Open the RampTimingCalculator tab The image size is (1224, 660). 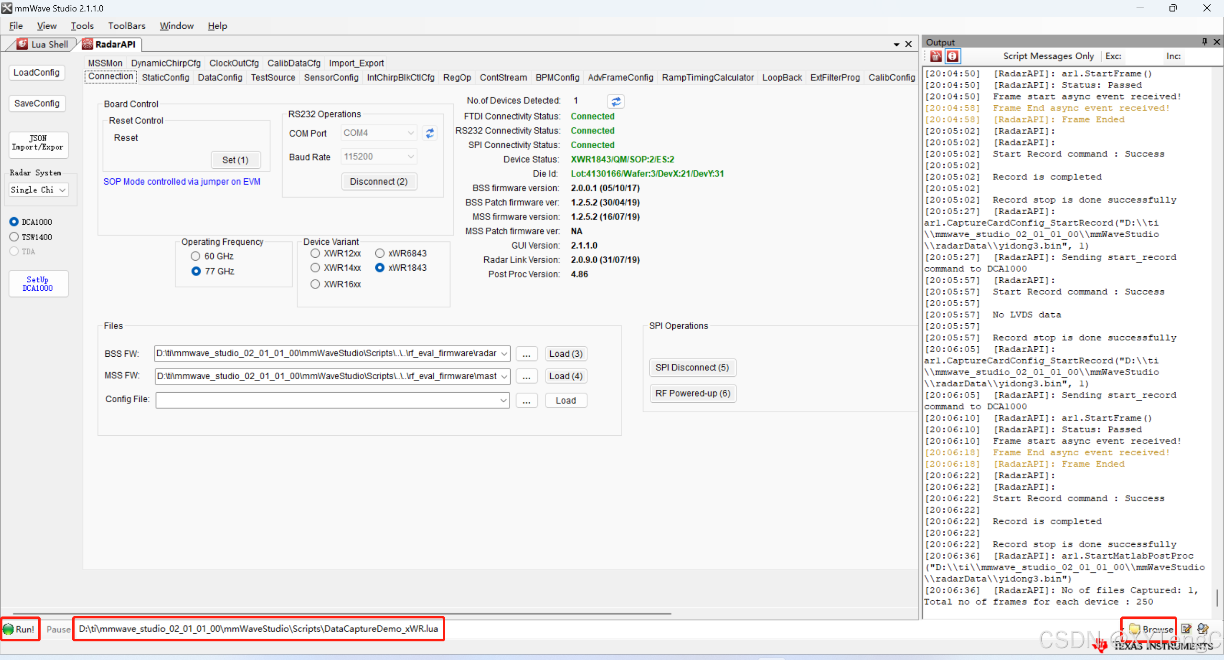point(708,77)
